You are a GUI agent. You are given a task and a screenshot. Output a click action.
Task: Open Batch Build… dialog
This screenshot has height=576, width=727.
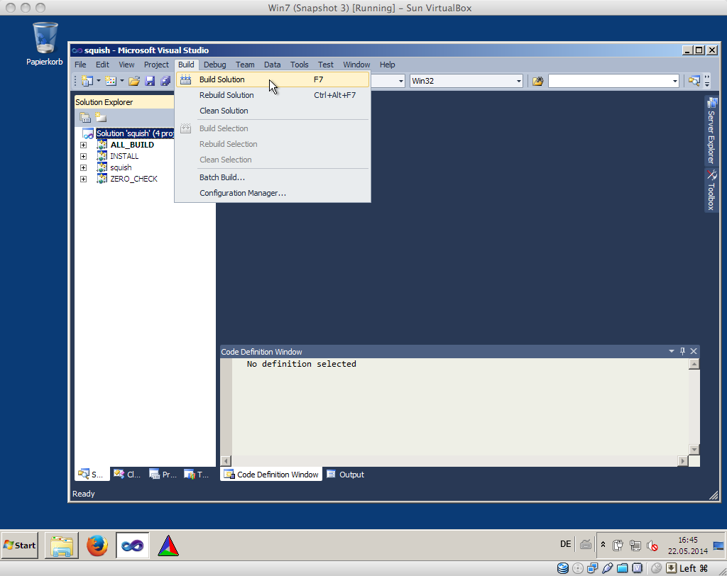273,177
